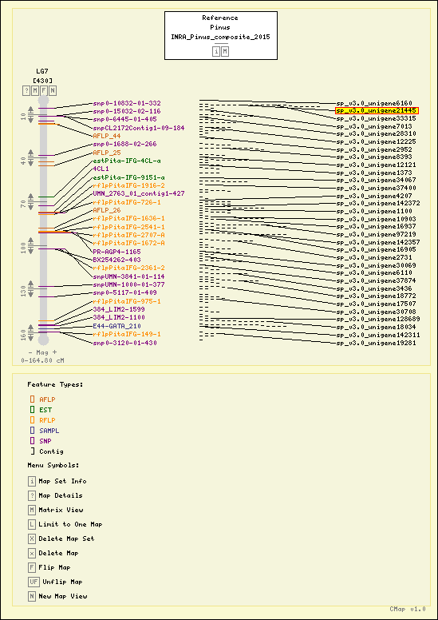Select E44-GATA_210 marker label
Screen dimensions: 438x620
click(x=117, y=326)
